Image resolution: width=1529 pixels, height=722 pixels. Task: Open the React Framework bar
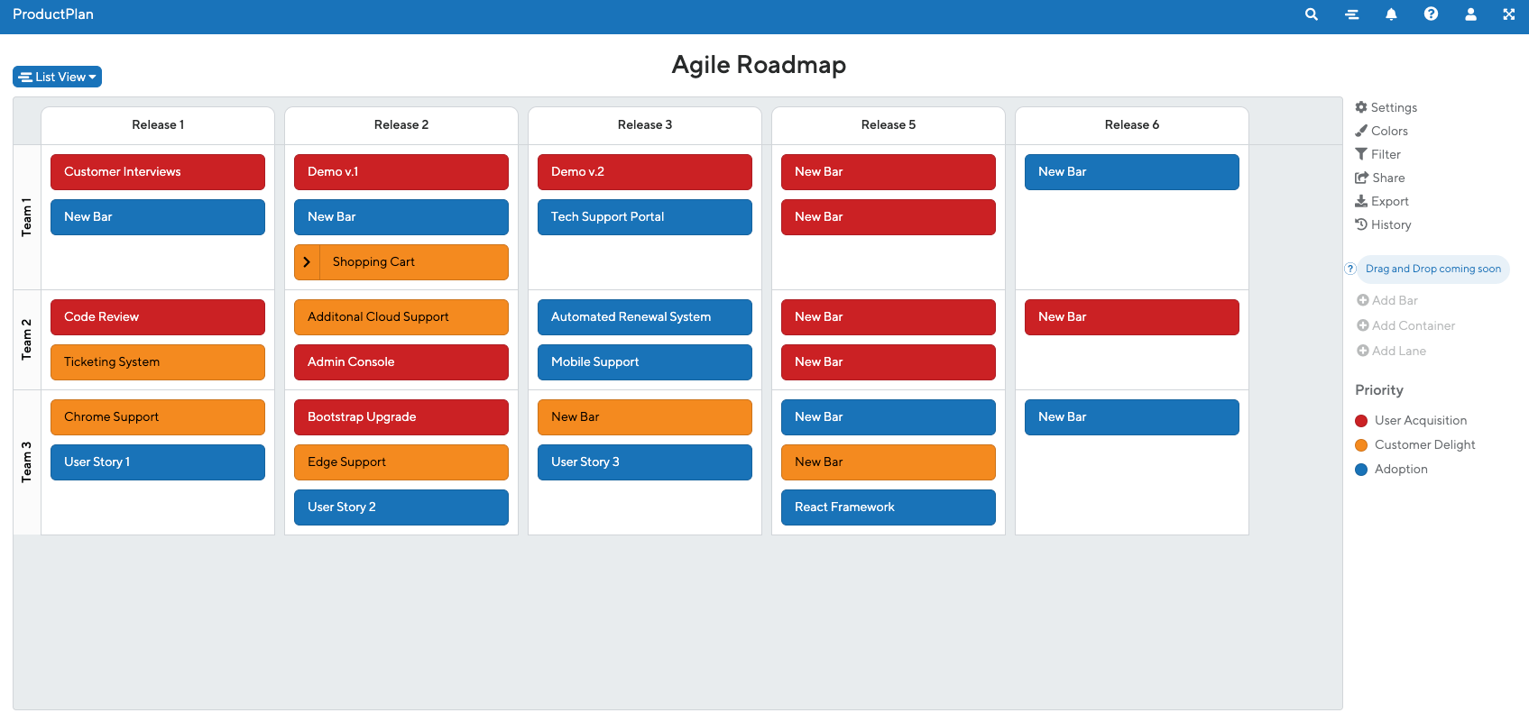(x=889, y=507)
